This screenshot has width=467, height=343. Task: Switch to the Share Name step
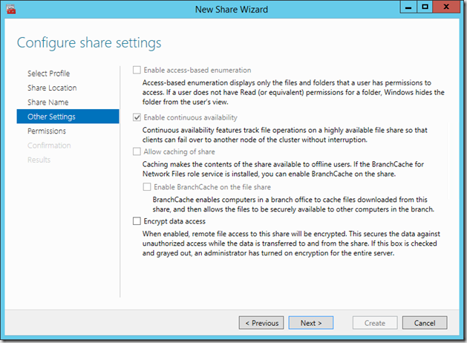[48, 102]
